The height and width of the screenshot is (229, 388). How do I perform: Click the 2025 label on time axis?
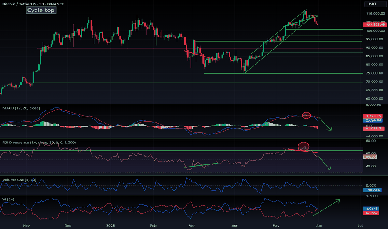point(110,226)
